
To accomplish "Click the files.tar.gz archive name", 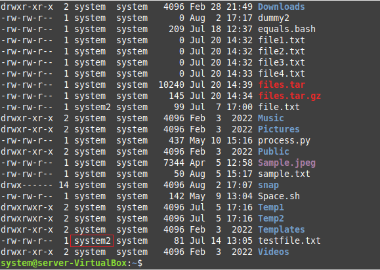I will coord(289,96).
